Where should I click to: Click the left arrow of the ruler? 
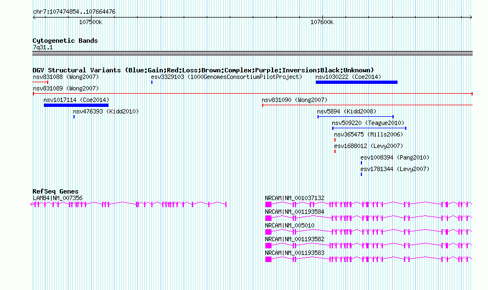[x=34, y=18]
